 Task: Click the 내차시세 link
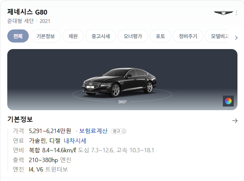coord(75,141)
